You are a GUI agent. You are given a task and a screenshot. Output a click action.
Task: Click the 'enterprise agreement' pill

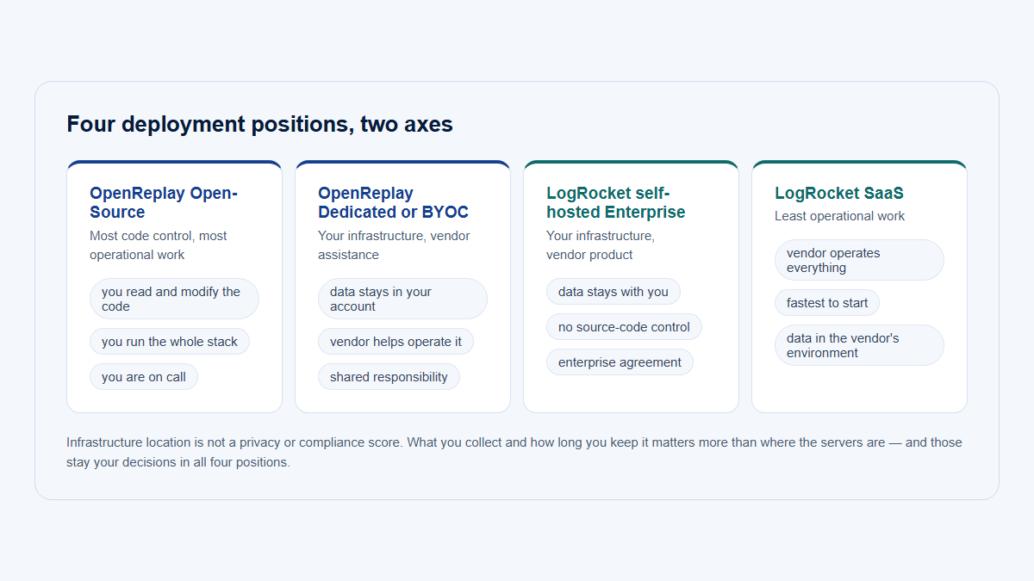[x=620, y=362]
